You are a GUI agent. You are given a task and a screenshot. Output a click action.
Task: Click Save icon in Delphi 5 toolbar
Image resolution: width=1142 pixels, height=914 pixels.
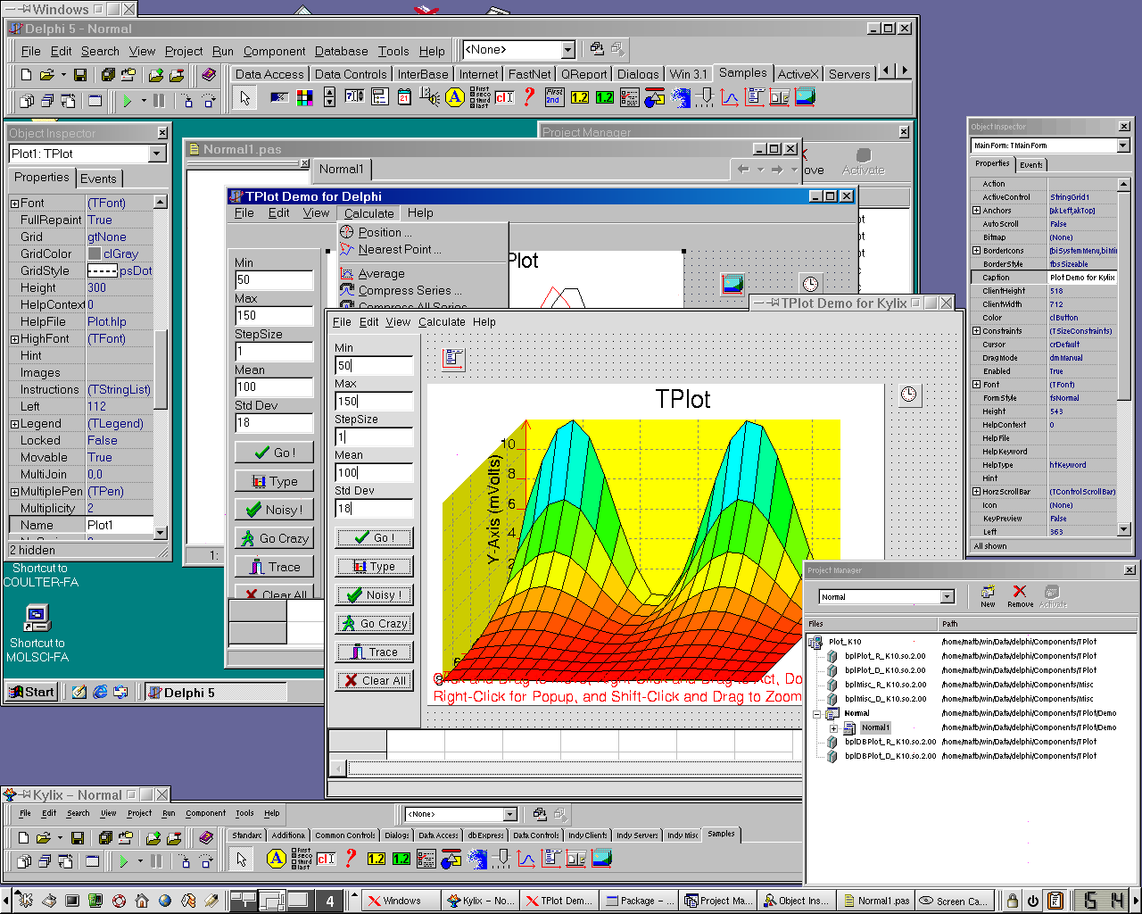[x=80, y=75]
